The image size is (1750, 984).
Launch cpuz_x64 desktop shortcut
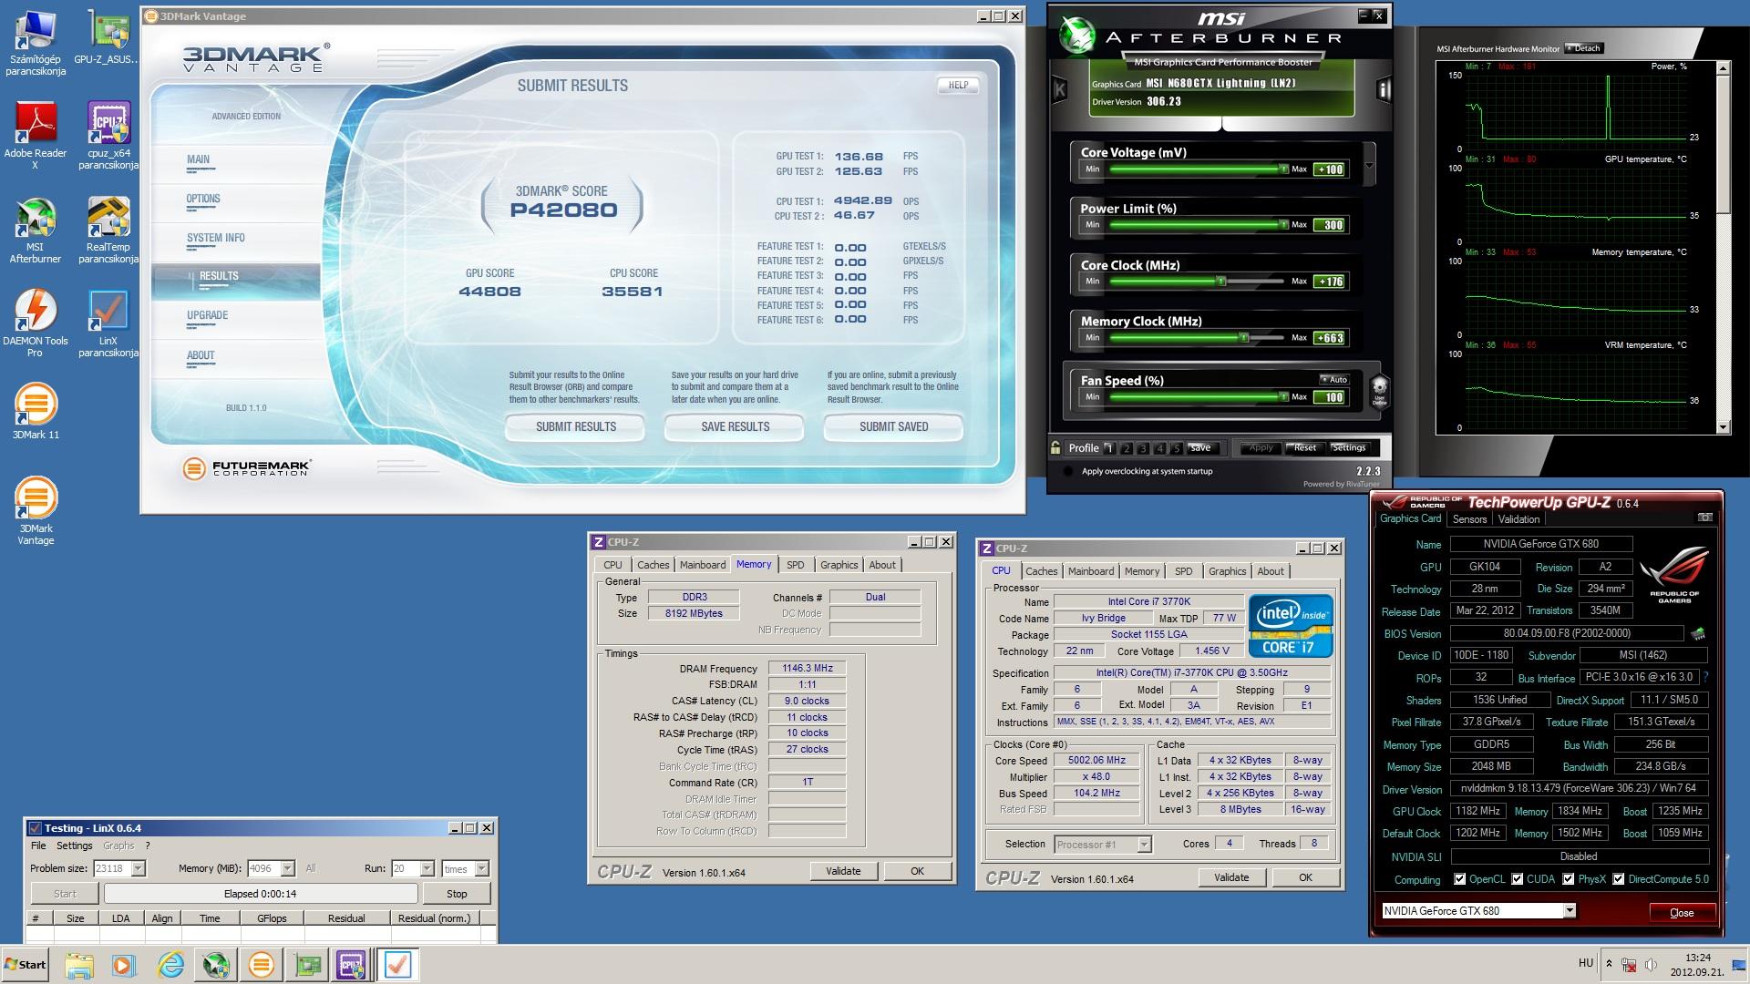pos(108,134)
